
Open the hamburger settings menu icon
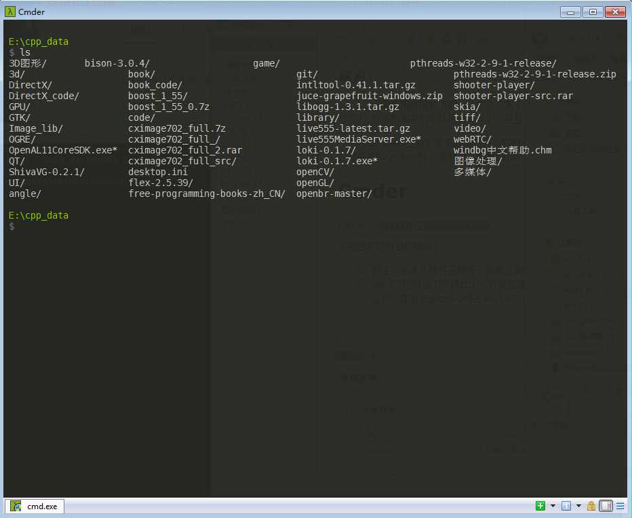tap(620, 506)
